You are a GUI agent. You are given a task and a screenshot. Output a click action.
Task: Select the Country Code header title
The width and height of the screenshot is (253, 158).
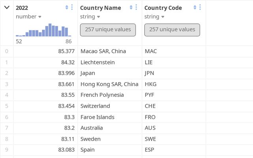(163, 8)
